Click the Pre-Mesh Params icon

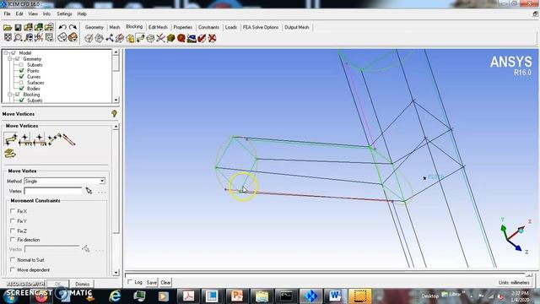tap(170, 38)
